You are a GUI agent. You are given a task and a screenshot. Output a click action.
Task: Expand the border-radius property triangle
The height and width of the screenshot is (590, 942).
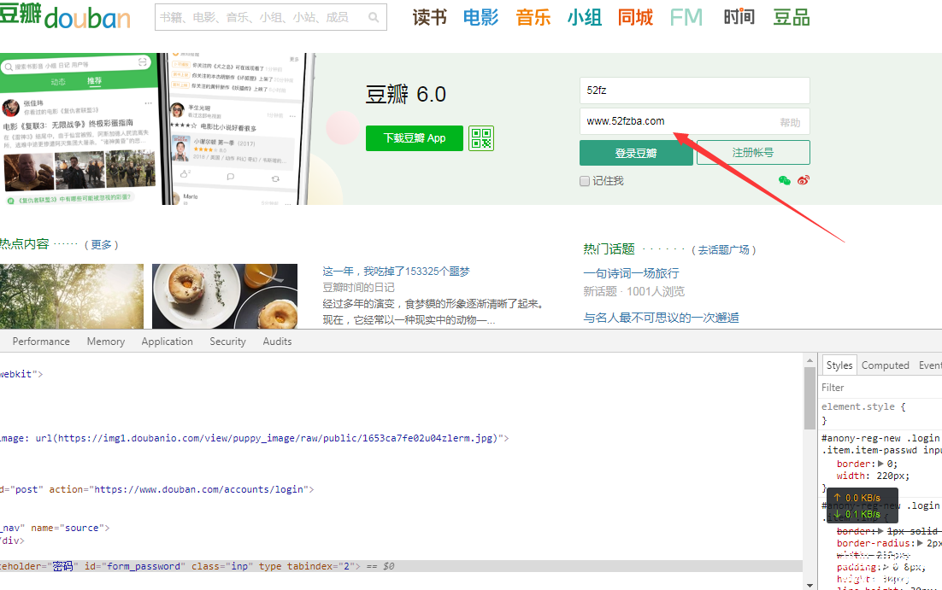[x=921, y=543]
